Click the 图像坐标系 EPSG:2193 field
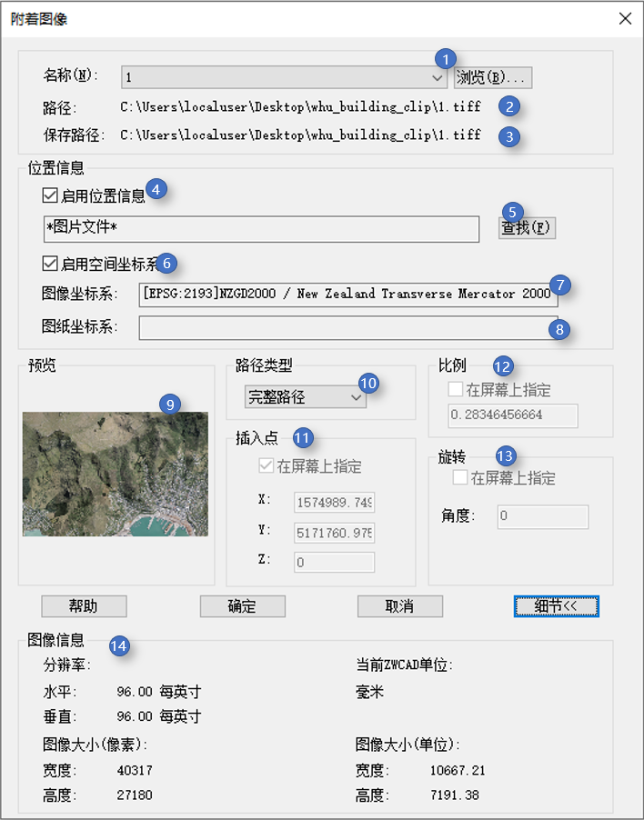 point(347,294)
